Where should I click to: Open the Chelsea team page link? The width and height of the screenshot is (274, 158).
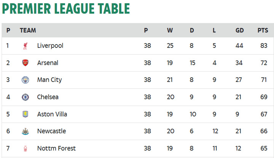click(48, 97)
